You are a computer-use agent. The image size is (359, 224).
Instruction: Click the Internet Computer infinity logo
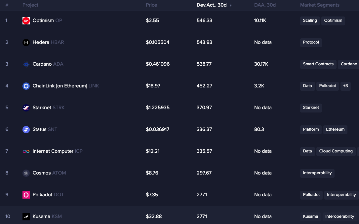point(26,151)
